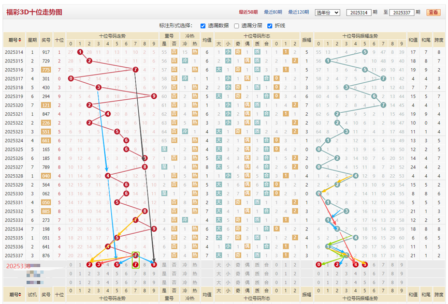Viewport: 448px width, 304px height.
Task: Click the 否 badge in row 2025337
Action: point(174,255)
